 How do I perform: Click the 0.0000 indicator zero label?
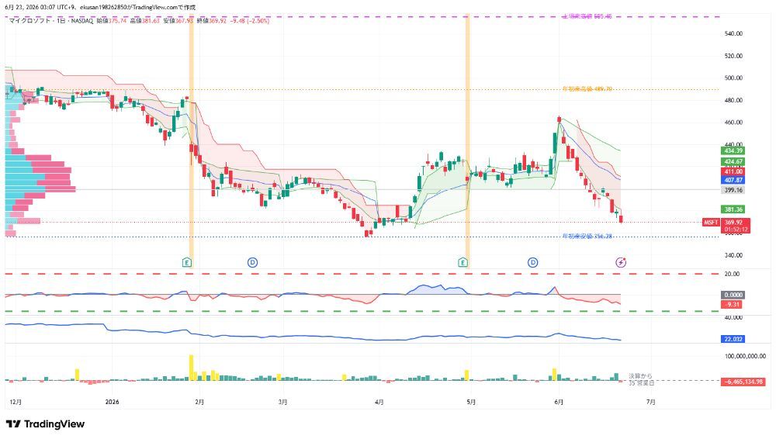pos(733,295)
